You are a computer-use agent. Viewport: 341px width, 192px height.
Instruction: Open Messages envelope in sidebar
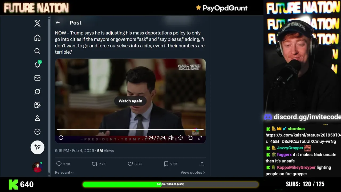click(x=37, y=78)
